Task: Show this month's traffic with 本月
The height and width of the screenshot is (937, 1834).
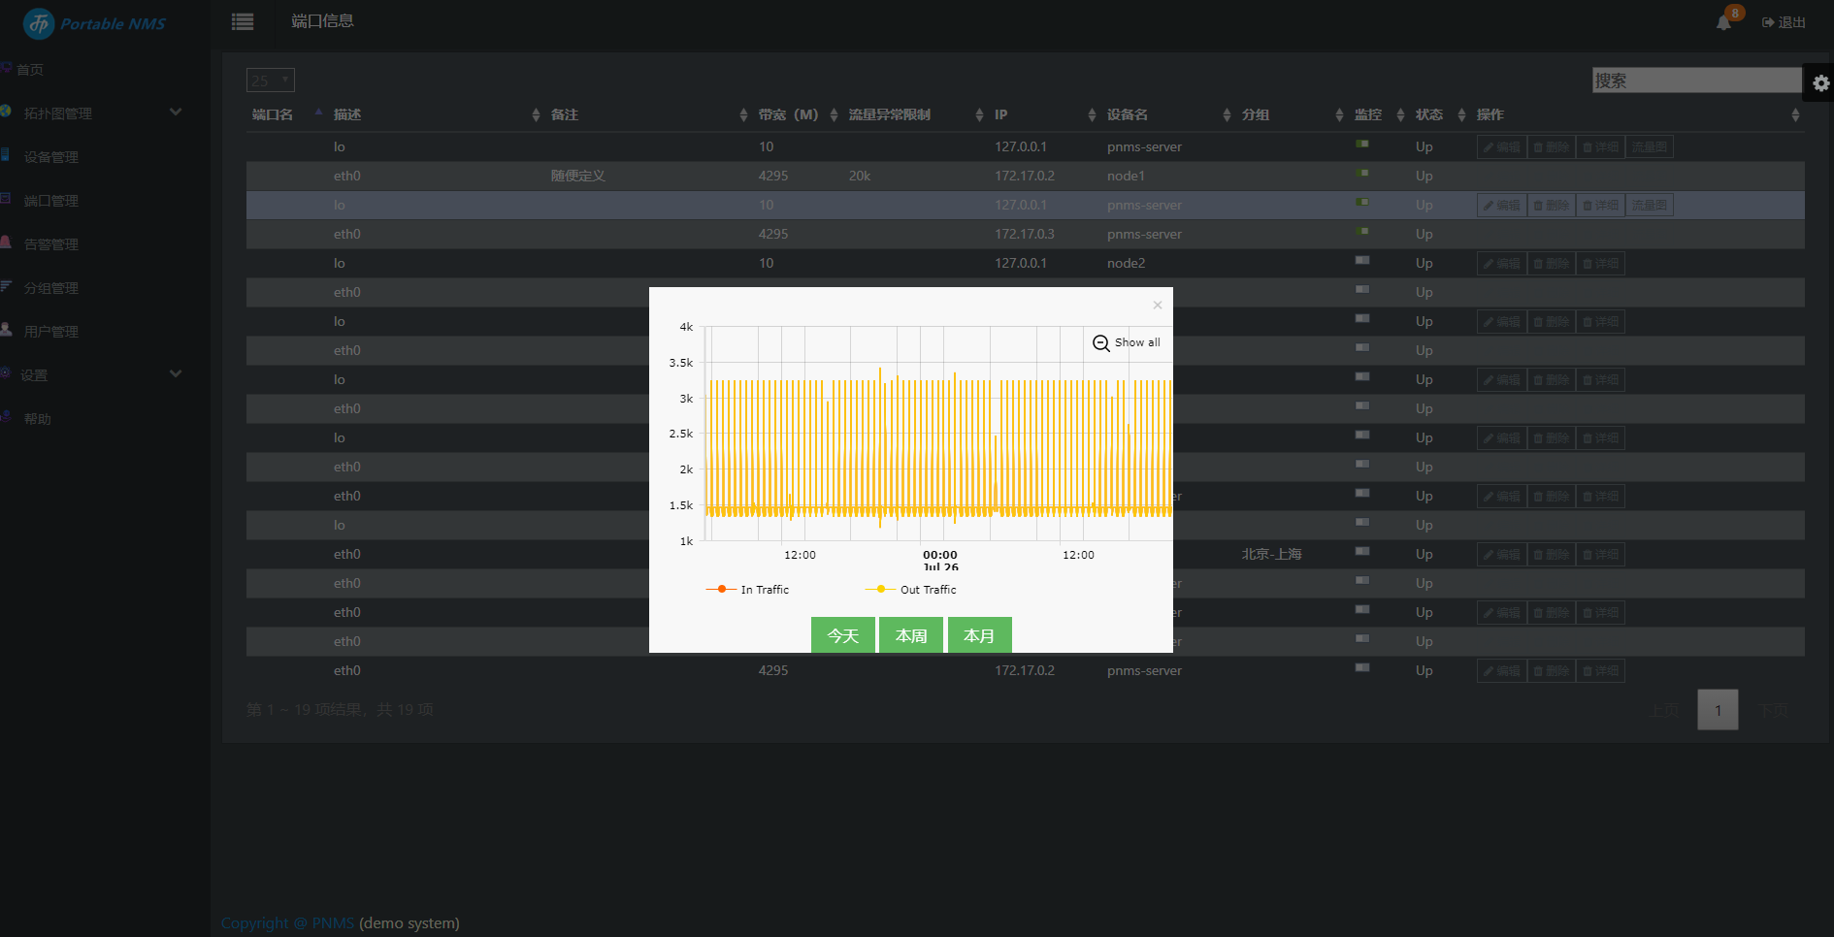Action: (979, 635)
